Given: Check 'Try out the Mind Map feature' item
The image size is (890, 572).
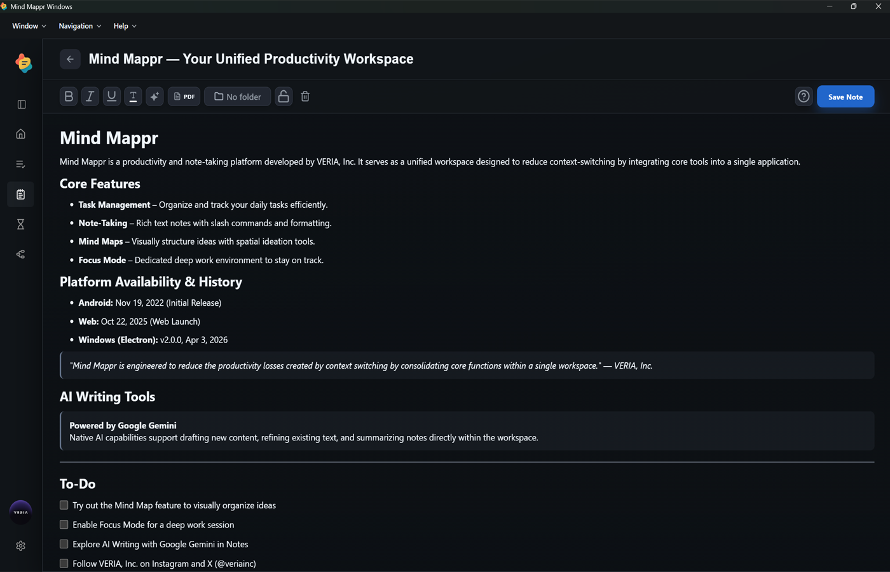Looking at the screenshot, I should [64, 505].
